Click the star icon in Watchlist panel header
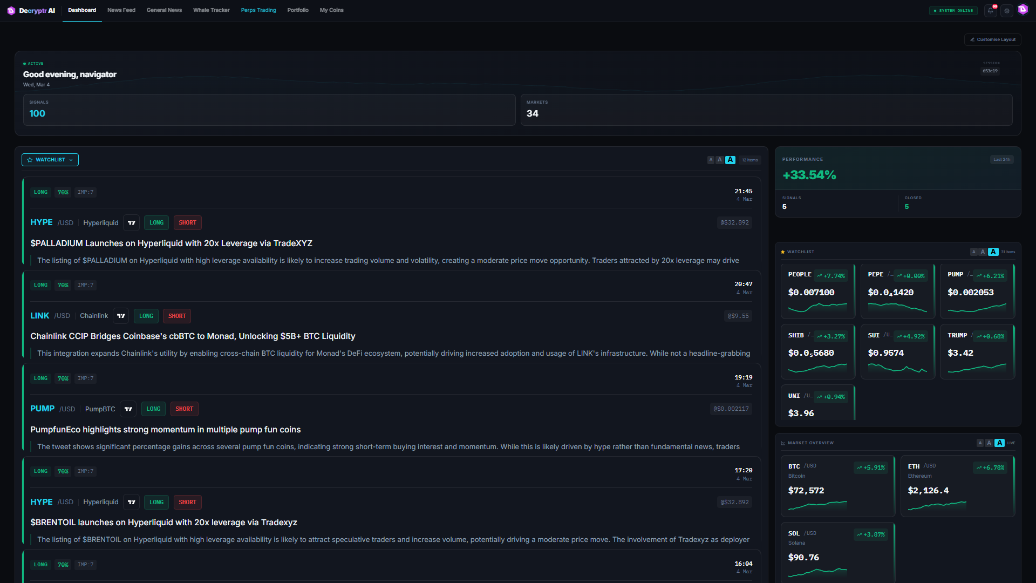This screenshot has width=1036, height=583. click(x=783, y=252)
